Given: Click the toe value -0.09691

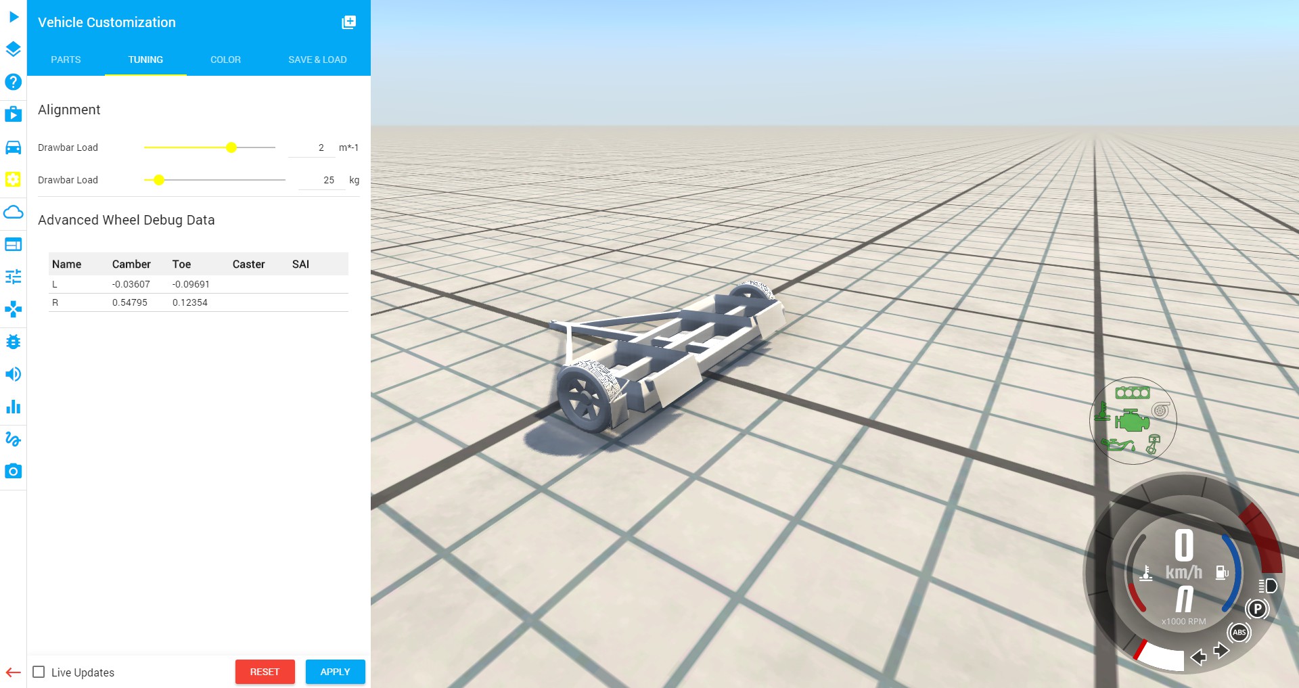Looking at the screenshot, I should pyautogui.click(x=191, y=284).
